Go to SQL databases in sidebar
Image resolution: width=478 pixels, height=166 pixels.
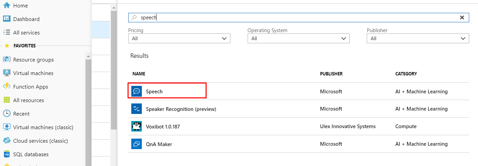(x=31, y=154)
